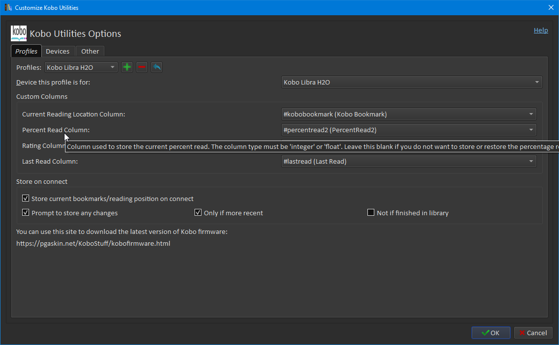
Task: Open the Other tab
Action: pos(90,51)
